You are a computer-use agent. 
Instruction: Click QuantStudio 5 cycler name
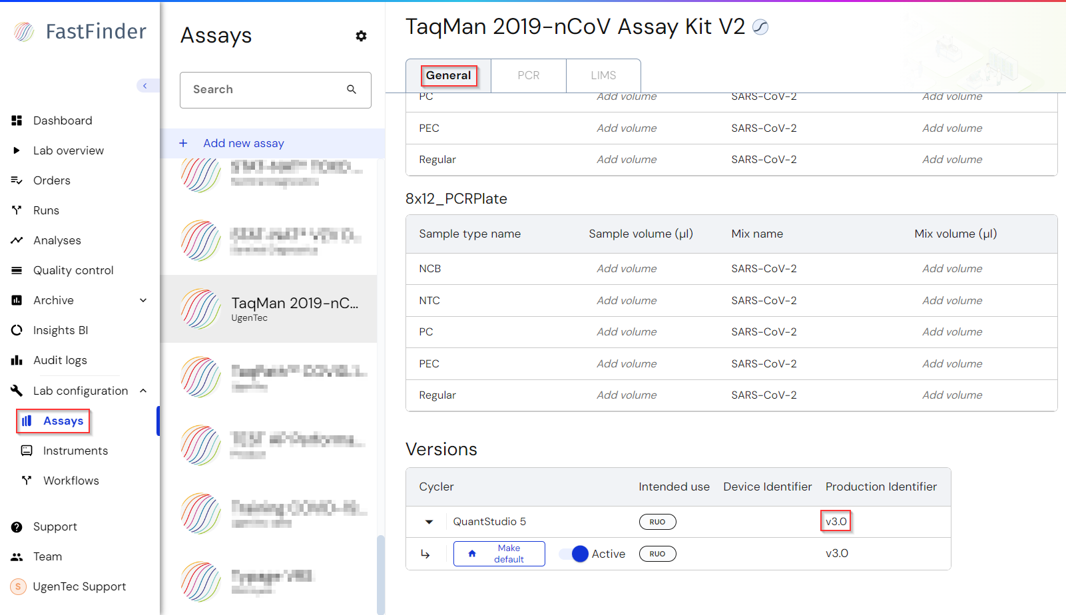(x=489, y=522)
